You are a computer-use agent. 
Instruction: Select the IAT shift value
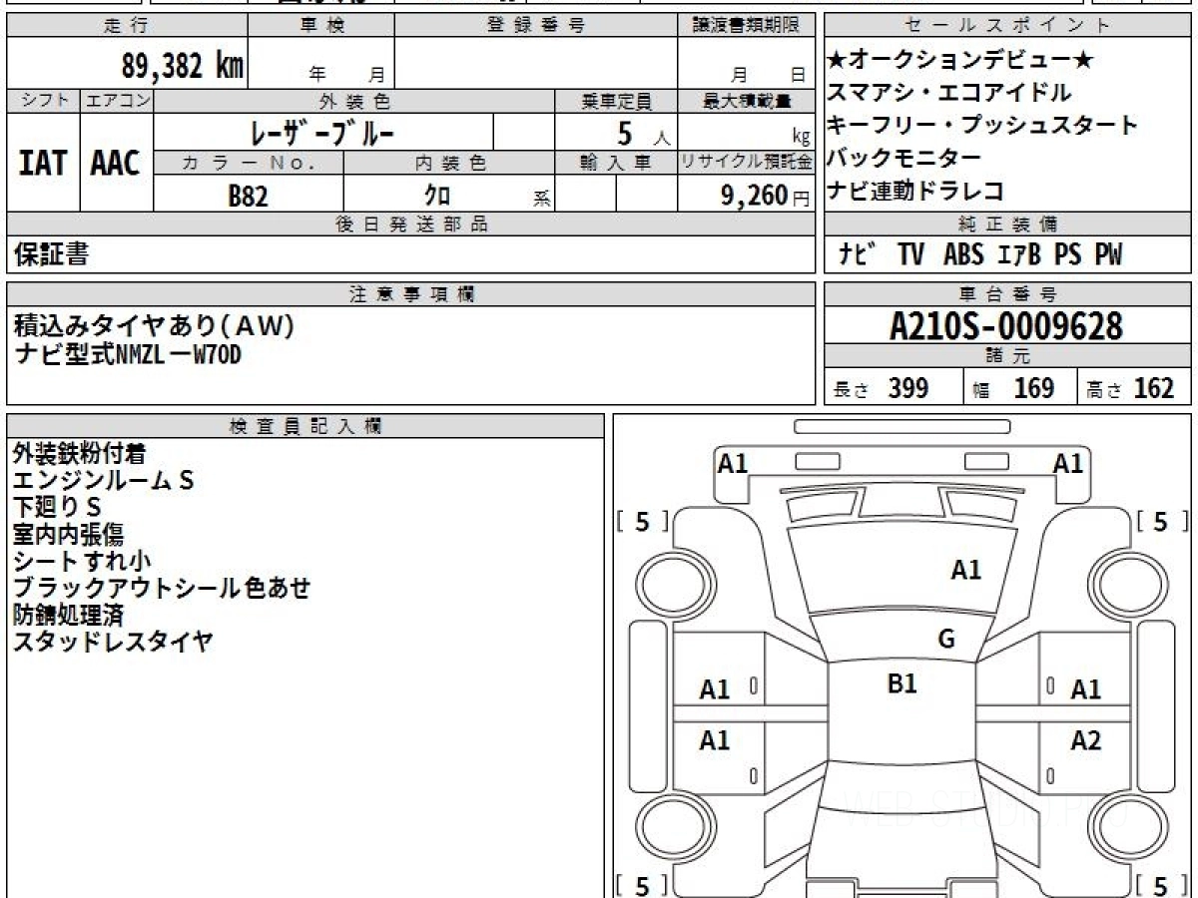pos(43,163)
